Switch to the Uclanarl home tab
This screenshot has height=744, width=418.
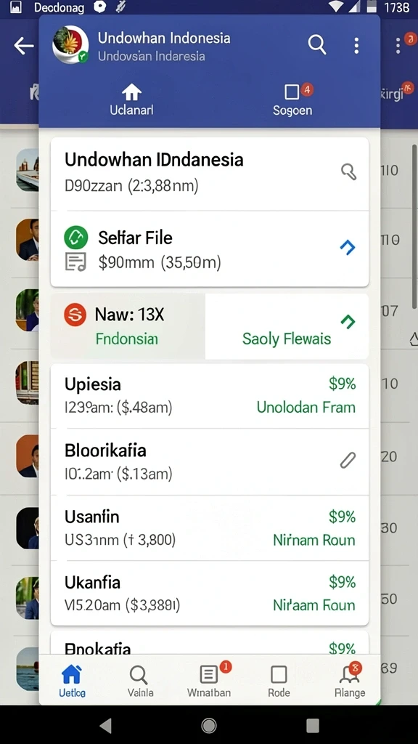pos(132,100)
